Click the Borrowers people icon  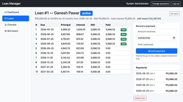pyautogui.click(x=6, y=31)
